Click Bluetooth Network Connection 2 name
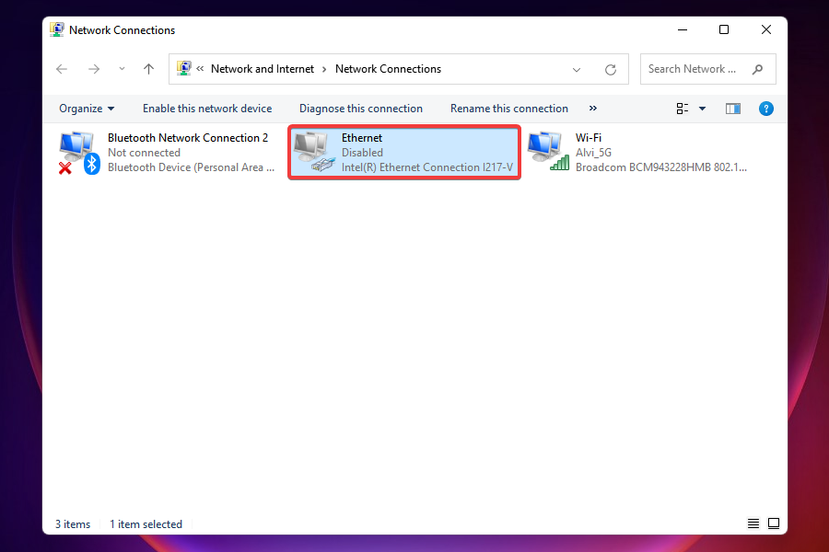This screenshot has height=552, width=829. pos(188,138)
